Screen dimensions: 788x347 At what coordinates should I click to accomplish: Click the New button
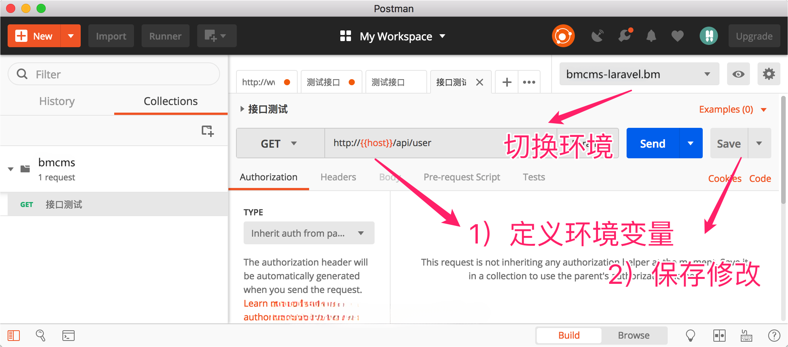34,36
